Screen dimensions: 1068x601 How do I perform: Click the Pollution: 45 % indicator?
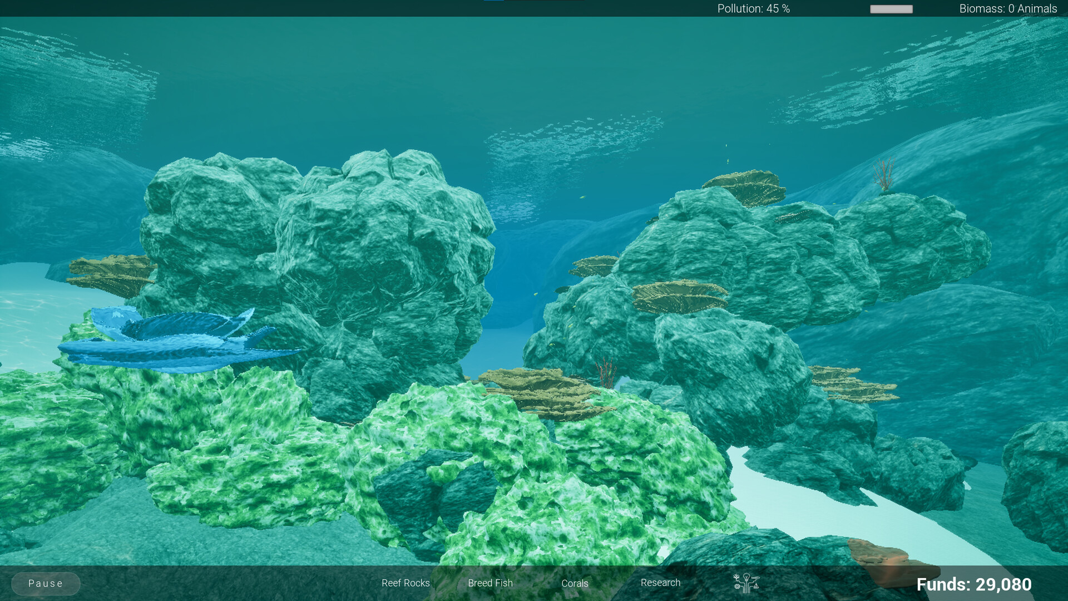(x=754, y=8)
